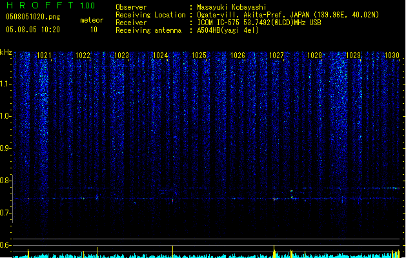Click the Ogata-vill. Akita-Pref. JAPAN location line
This screenshot has height=258, width=406.
(288, 15)
